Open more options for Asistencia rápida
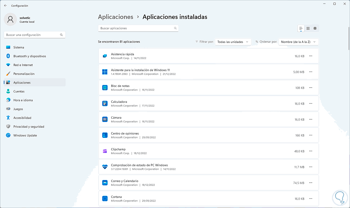 tap(310, 56)
